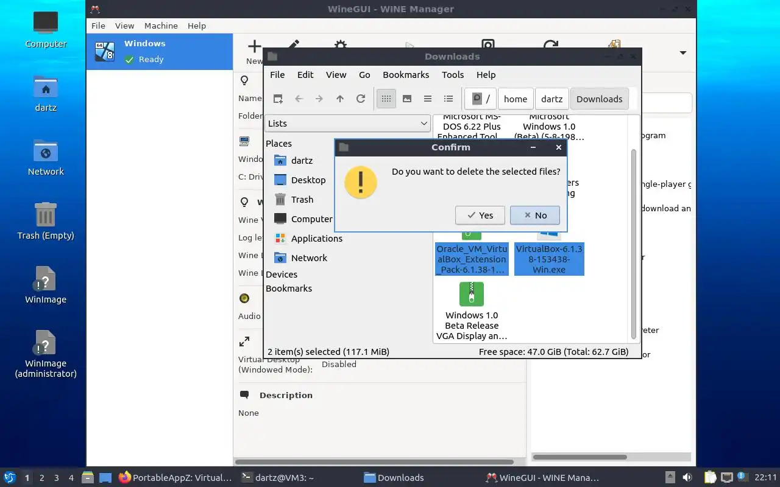
Task: Click the pencil Edit icon in WineGUI toolbar
Action: 294,45
